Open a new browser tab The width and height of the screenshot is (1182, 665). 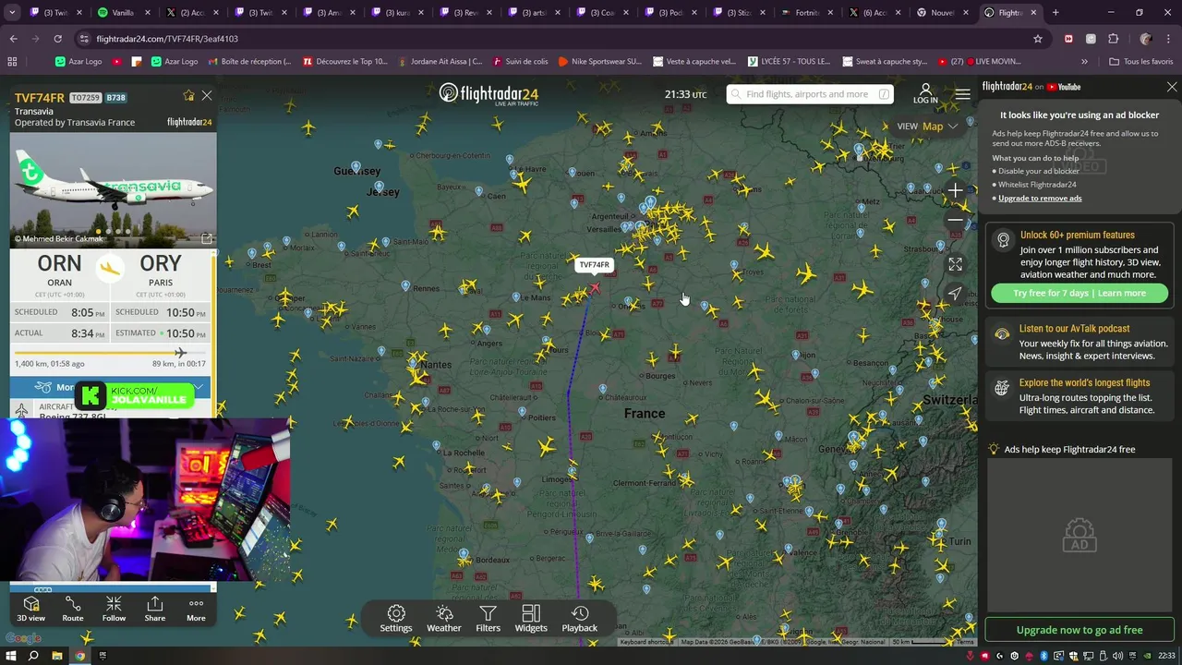click(1055, 13)
